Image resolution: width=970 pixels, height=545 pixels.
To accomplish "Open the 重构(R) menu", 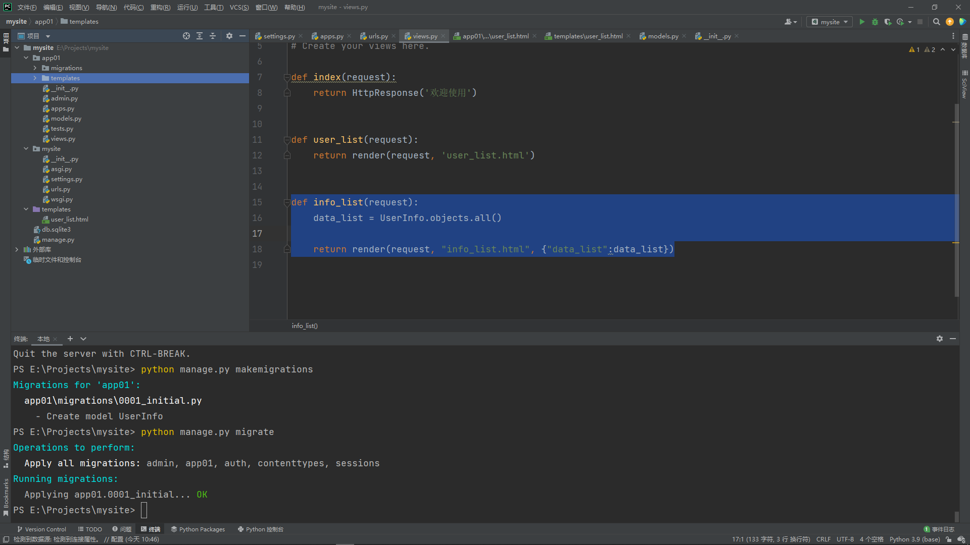I will tap(160, 7).
